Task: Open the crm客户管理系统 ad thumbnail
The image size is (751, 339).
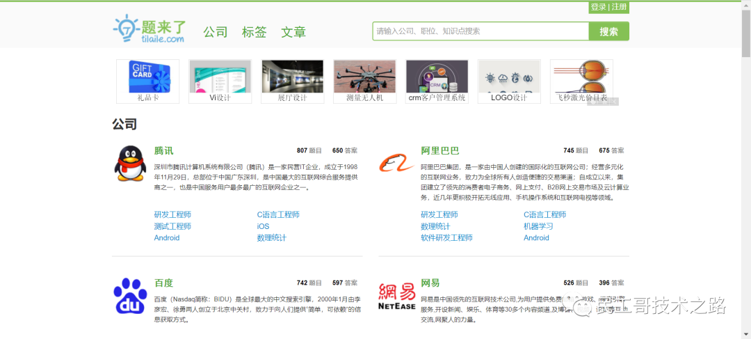Action: pos(437,81)
